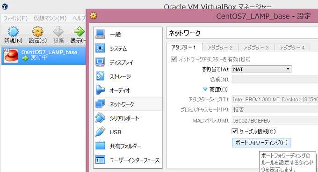Click the ディスプレイ category label
This screenshot has width=318, height=172.
(122, 62)
